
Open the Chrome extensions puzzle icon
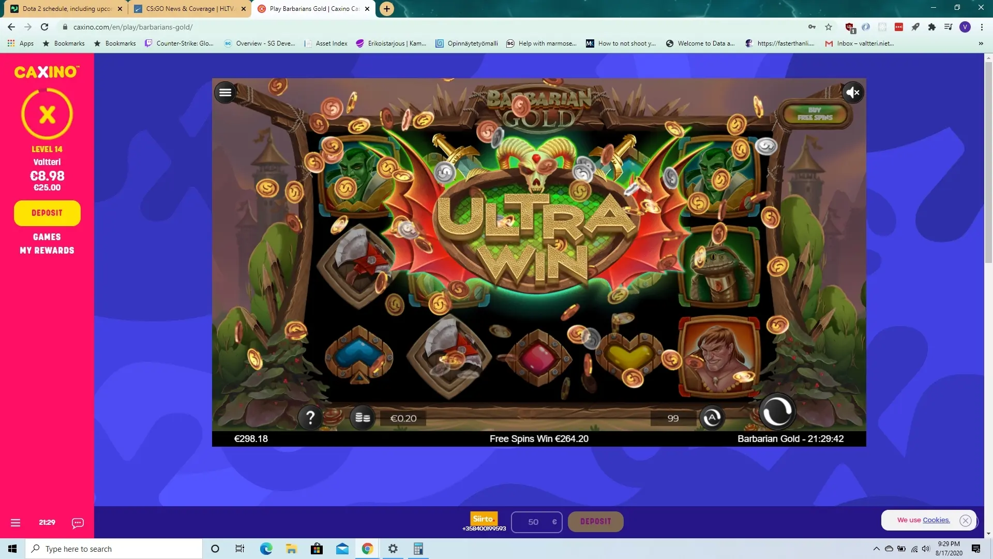pyautogui.click(x=931, y=27)
